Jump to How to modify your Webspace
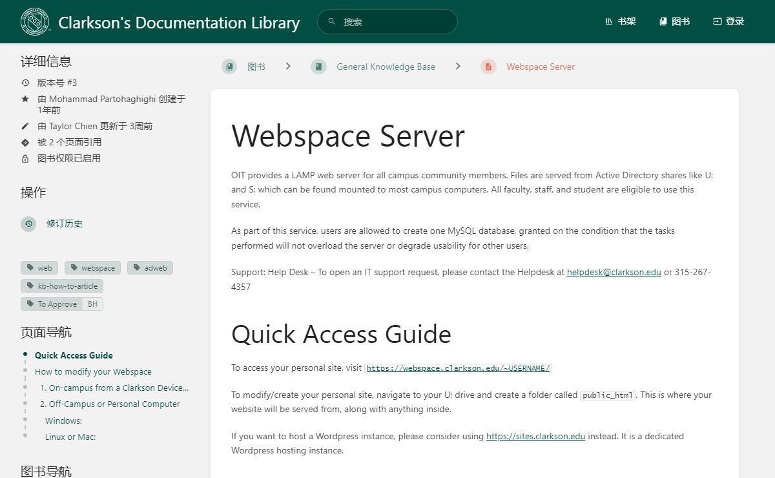775x478 pixels. [x=93, y=371]
